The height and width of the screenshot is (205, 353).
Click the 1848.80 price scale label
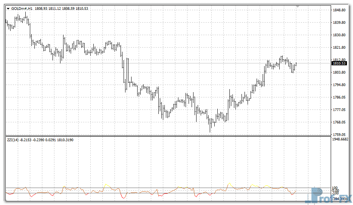point(339,10)
